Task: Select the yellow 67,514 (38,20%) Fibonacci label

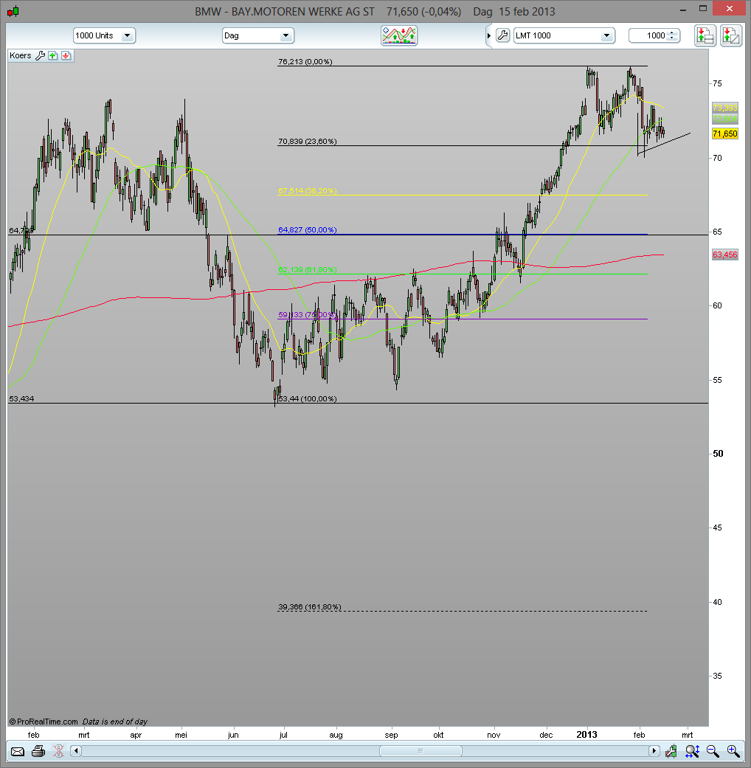Action: pyautogui.click(x=307, y=191)
